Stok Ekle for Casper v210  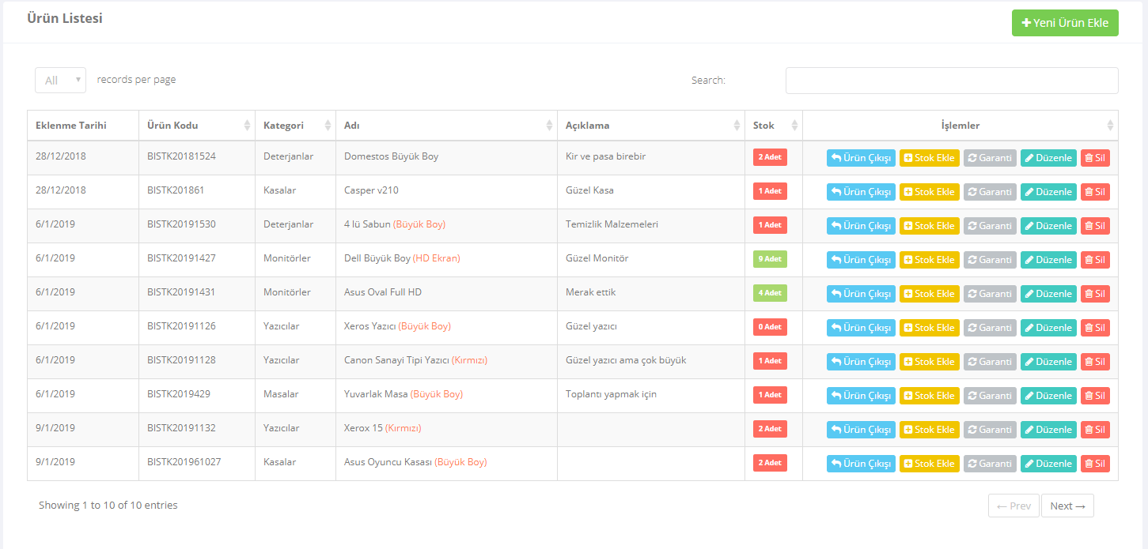click(x=929, y=192)
